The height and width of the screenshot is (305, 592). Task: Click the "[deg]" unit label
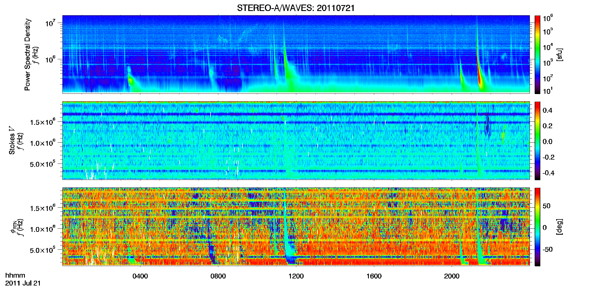click(x=560, y=227)
